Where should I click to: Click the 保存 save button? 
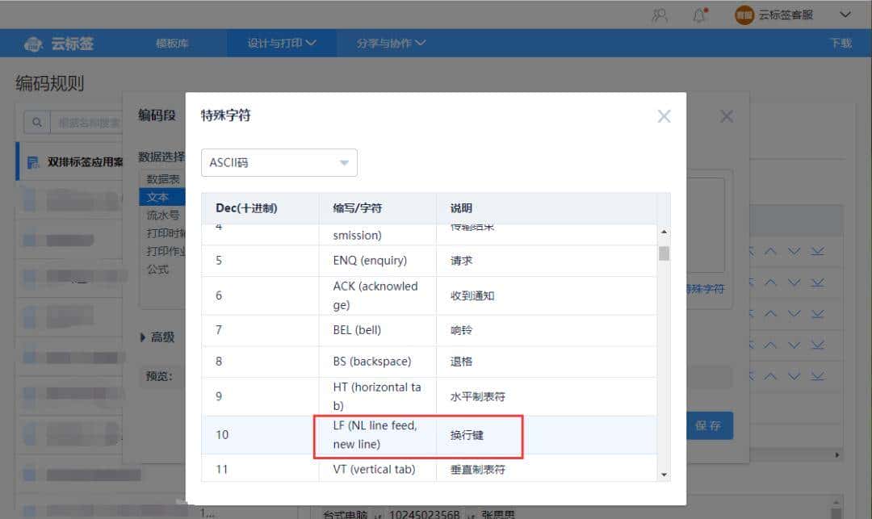click(708, 425)
